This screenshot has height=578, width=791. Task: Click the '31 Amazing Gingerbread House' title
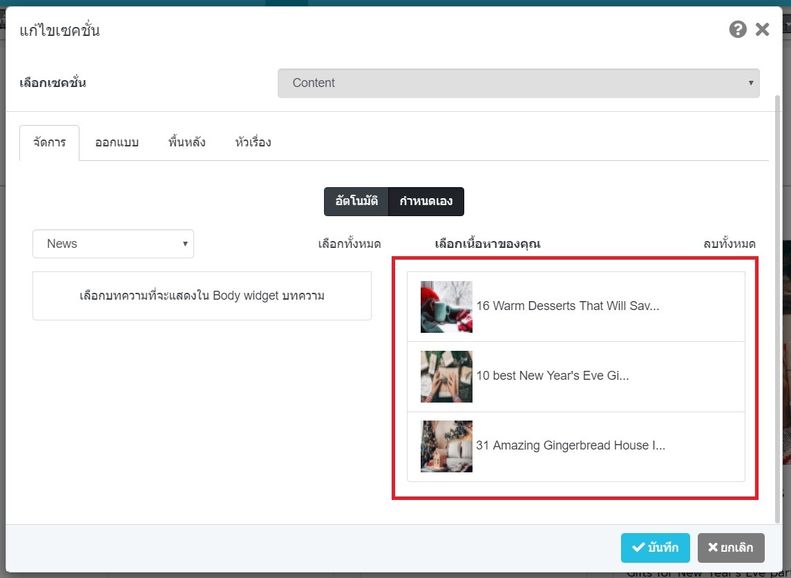570,446
